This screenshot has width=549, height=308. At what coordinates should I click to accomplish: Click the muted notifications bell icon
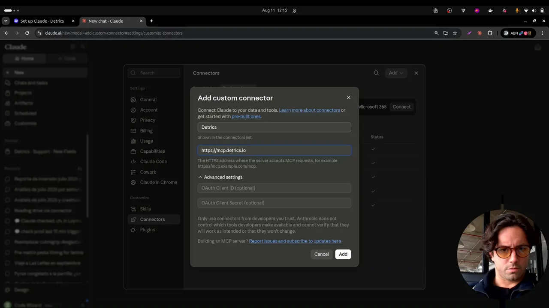294,10
